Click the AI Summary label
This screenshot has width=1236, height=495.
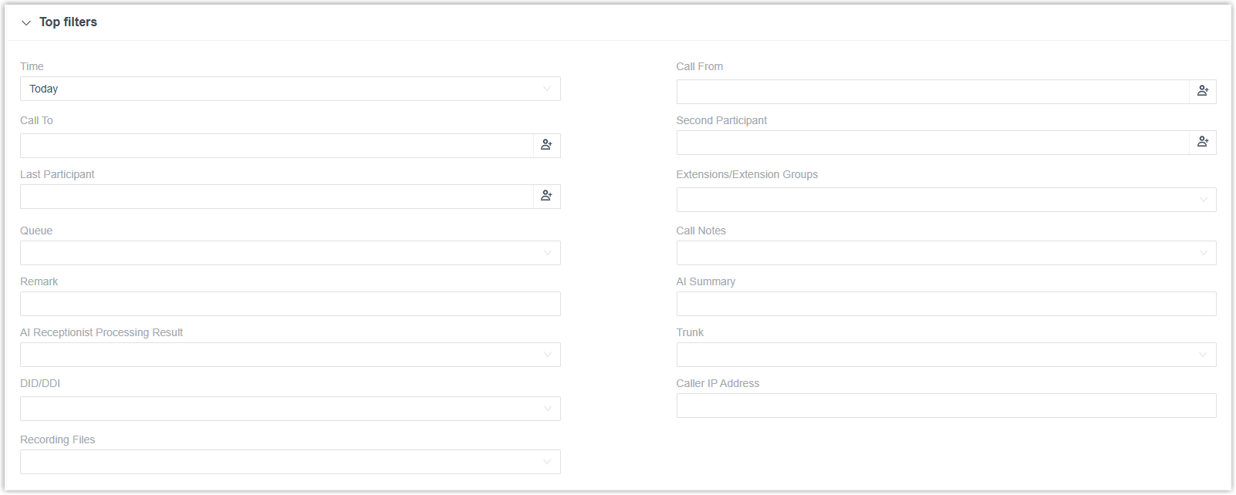[x=706, y=281]
